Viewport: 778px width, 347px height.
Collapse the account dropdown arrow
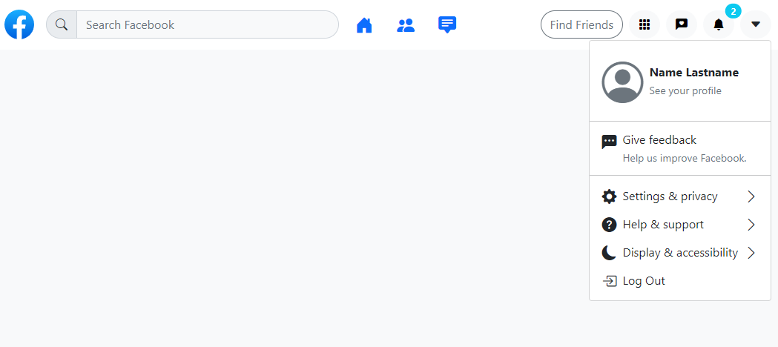point(755,24)
